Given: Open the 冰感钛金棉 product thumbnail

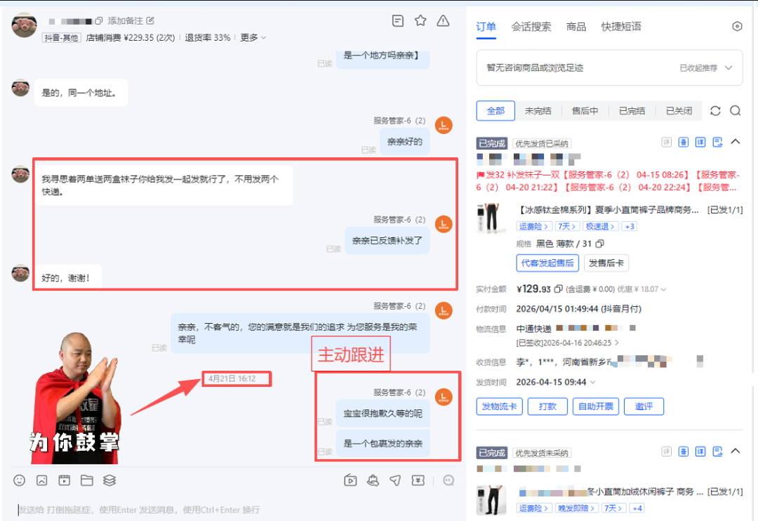Looking at the screenshot, I should point(491,218).
